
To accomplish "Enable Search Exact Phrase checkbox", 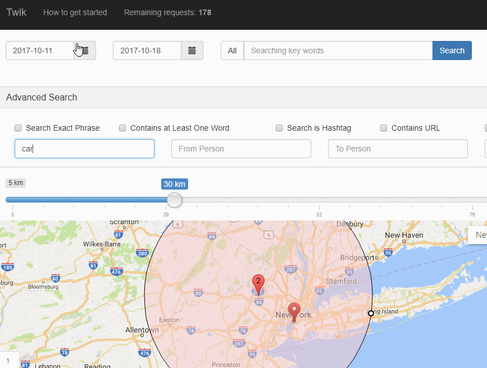I will pyautogui.click(x=18, y=128).
